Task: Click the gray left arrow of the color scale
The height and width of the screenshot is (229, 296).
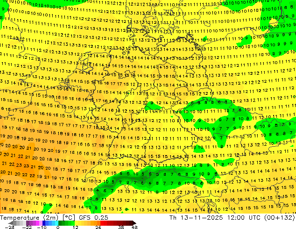Action: [x=11, y=223]
